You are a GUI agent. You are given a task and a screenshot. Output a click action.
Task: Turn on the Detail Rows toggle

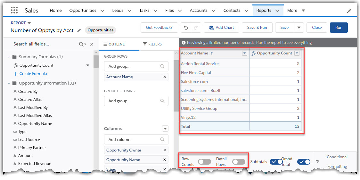[x=239, y=162]
